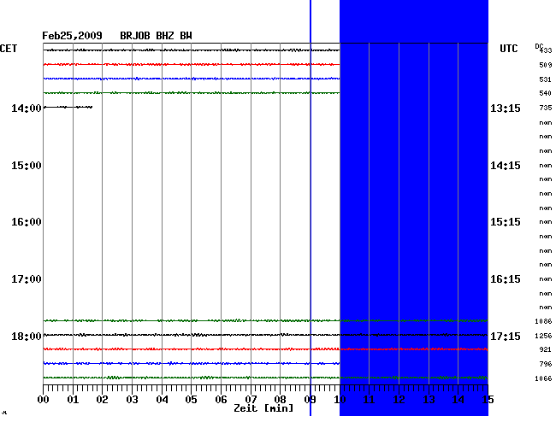Click the UTC timezone label
Image resolution: width=556 pixels, height=422 pixels.
tap(508, 49)
